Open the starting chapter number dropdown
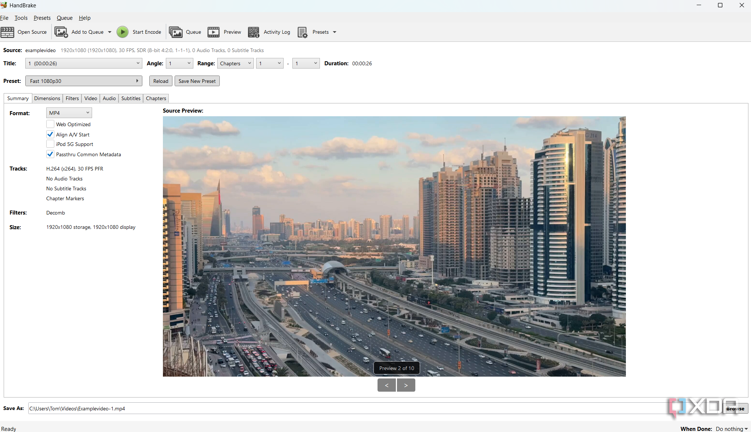Screen dimensions: 751x432 pyautogui.click(x=270, y=63)
